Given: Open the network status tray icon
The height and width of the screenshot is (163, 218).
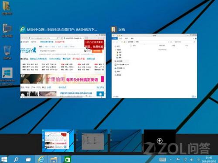Looking at the screenshot, I should click(x=185, y=160).
